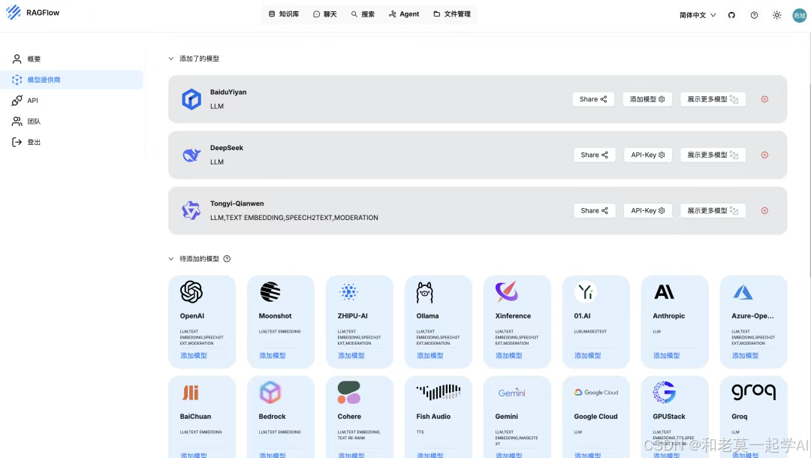Switch to the Agent tab
The width and height of the screenshot is (811, 458).
[x=404, y=14]
